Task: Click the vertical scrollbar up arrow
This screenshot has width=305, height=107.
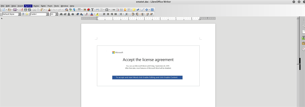Action: coord(299,18)
